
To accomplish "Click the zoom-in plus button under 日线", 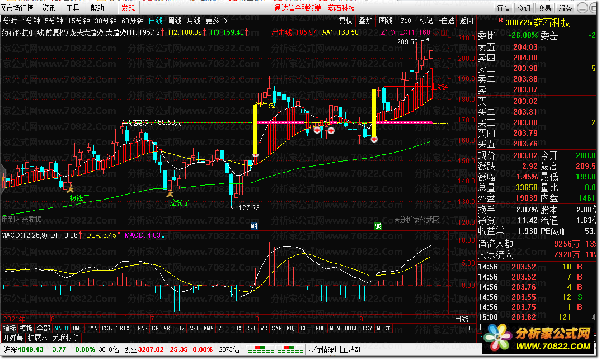I will tap(453, 328).
